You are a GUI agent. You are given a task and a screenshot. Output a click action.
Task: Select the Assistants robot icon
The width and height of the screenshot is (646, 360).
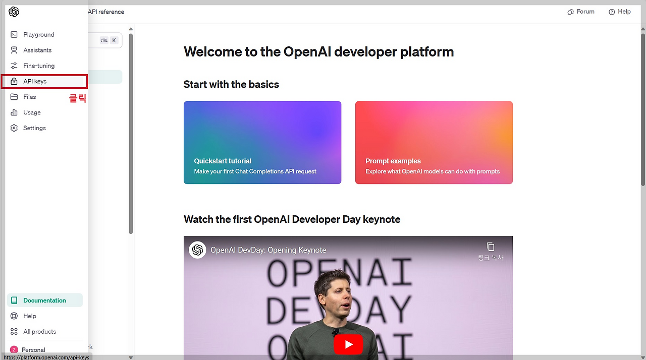[x=14, y=50]
